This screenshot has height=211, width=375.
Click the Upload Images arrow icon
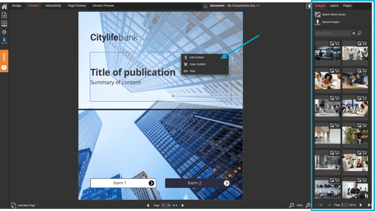click(x=317, y=22)
